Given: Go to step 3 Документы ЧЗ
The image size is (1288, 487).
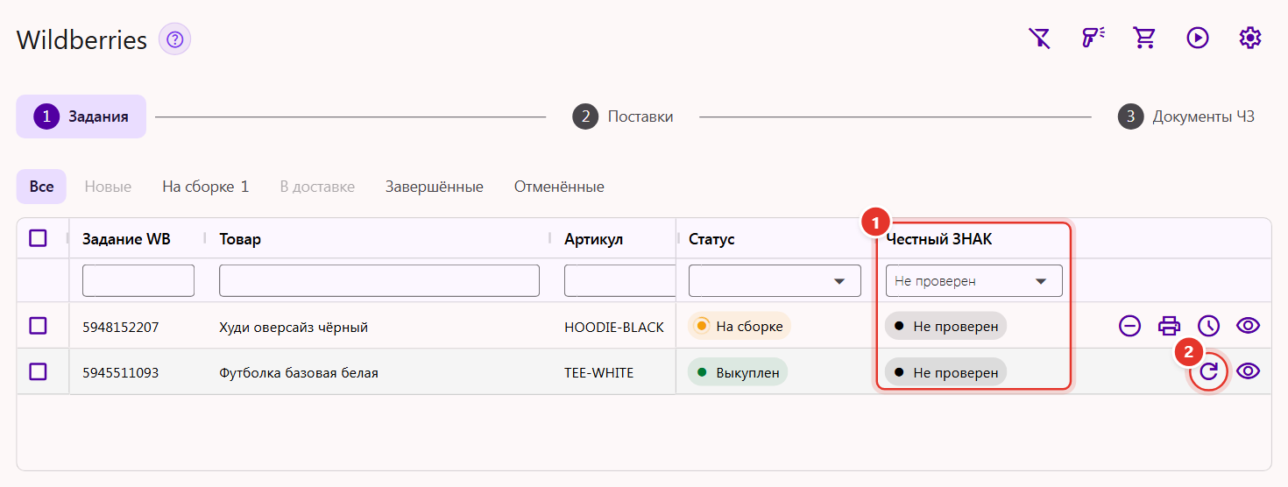Looking at the screenshot, I should pyautogui.click(x=1186, y=116).
